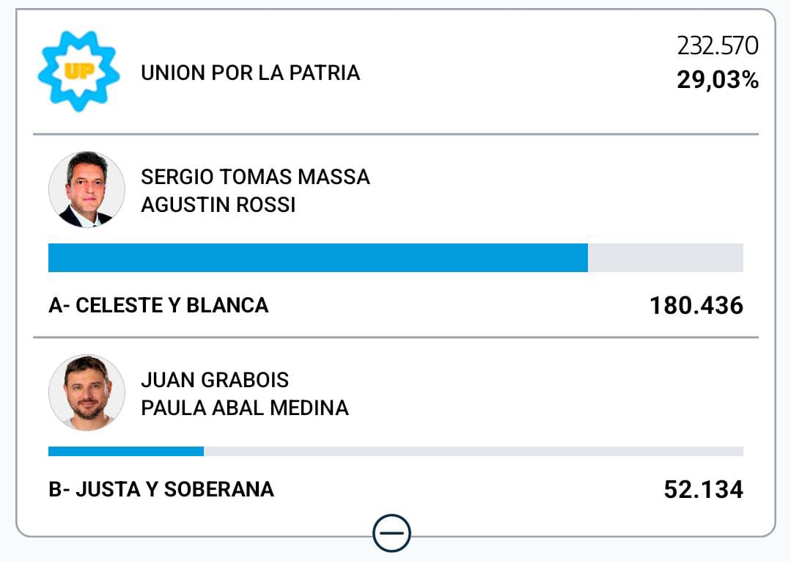Click the Justa y Soberana vote bar
The height and width of the screenshot is (561, 791).
[x=126, y=451]
